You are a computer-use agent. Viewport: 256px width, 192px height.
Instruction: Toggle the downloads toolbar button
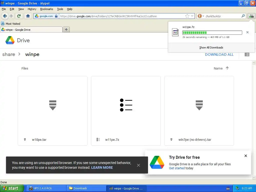click(x=251, y=16)
